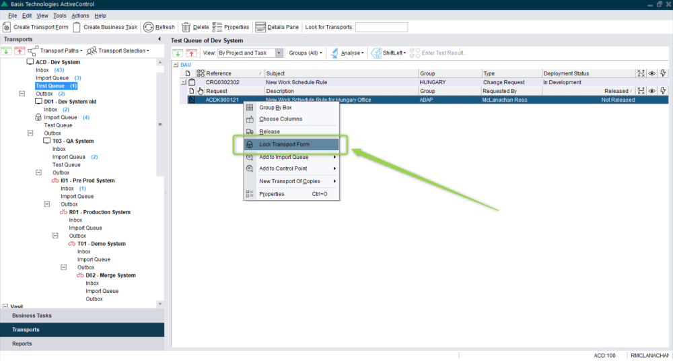Collapse the Outbox node under R01

55,236
